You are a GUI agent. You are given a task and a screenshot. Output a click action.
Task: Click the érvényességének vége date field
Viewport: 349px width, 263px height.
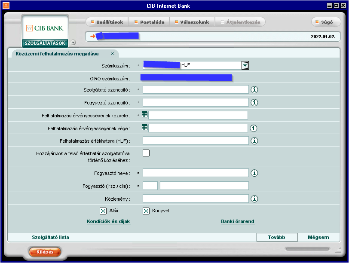tap(198, 128)
